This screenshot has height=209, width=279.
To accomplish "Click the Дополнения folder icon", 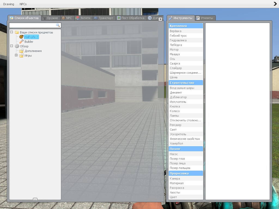I will [21, 51].
